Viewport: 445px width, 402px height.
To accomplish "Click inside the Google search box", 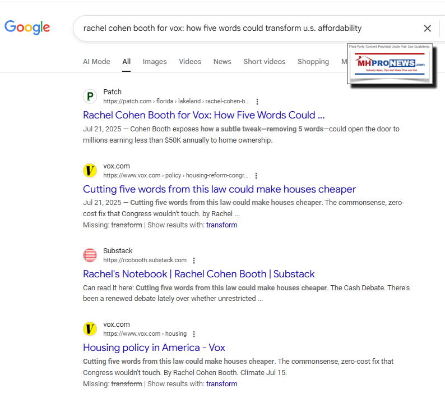I will point(247,28).
